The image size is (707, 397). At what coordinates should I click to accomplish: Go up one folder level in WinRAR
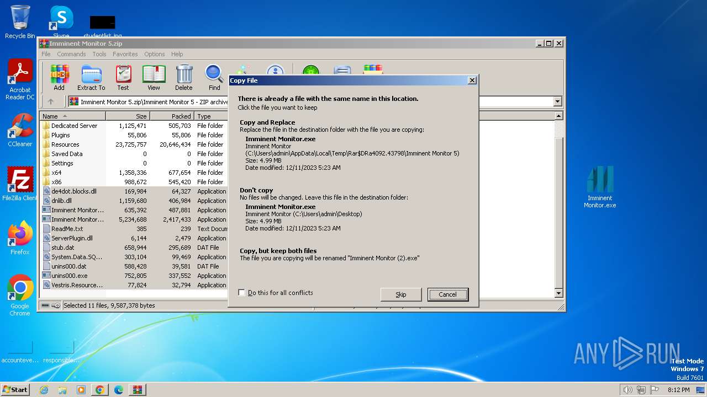(x=51, y=101)
